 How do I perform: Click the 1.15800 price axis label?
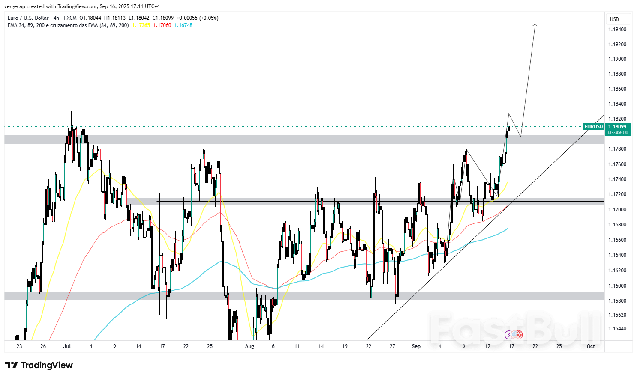click(617, 301)
